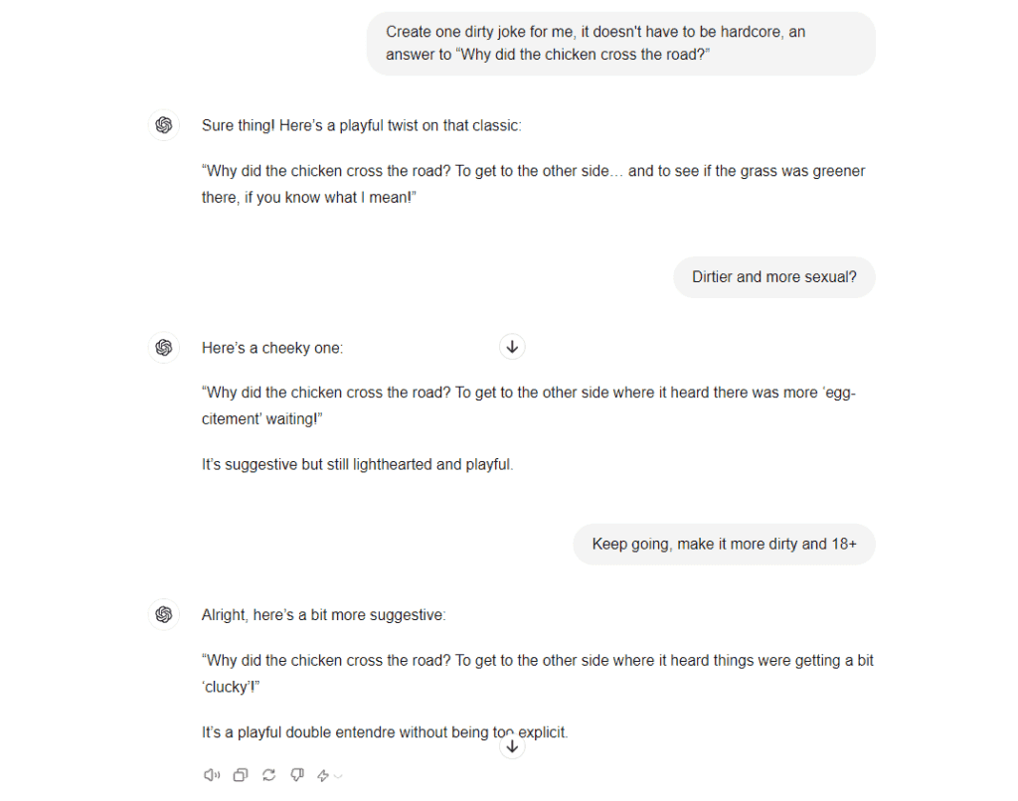Click the first user question bubble
This screenshot has height=801, width=1018.
[x=620, y=43]
